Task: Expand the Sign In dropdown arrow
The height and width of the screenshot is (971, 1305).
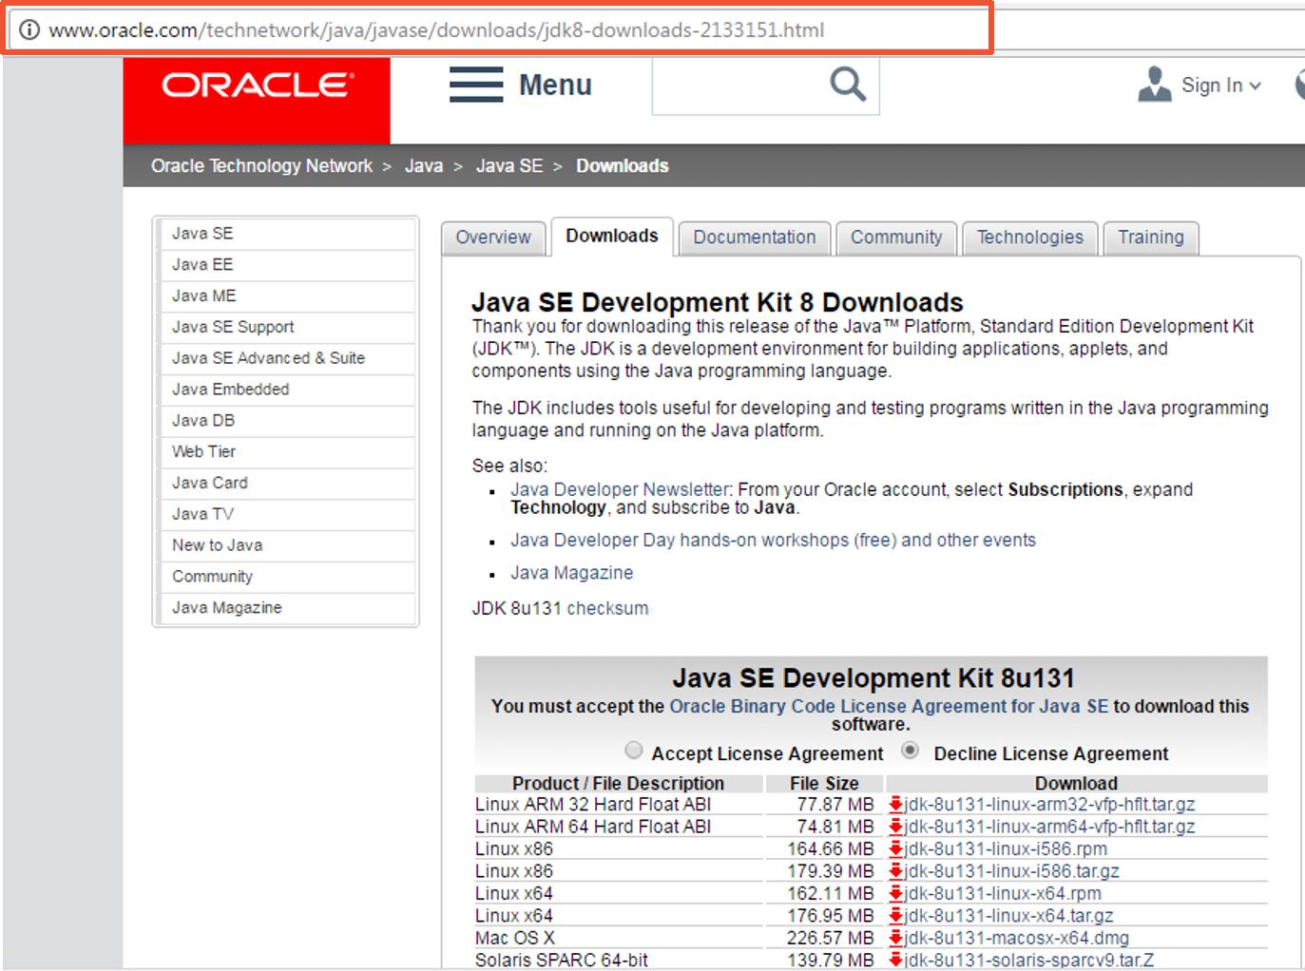Action: point(1256,86)
